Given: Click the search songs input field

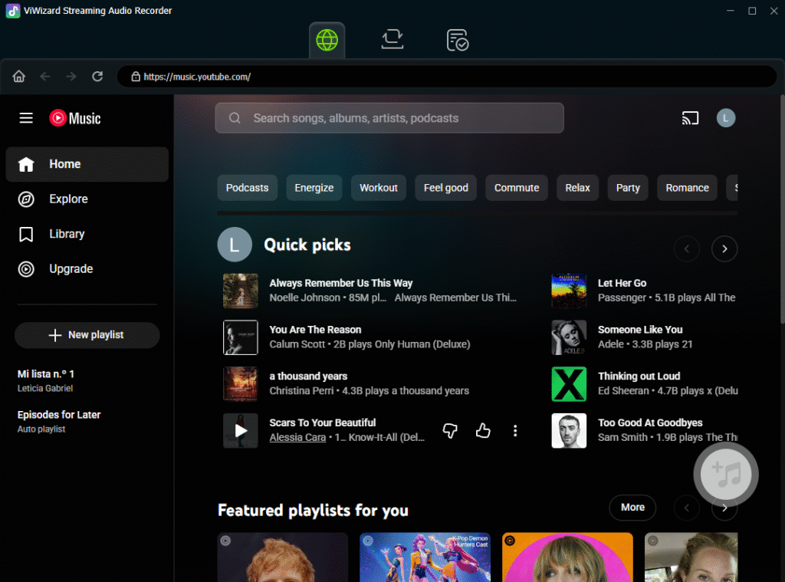Looking at the screenshot, I should point(399,118).
